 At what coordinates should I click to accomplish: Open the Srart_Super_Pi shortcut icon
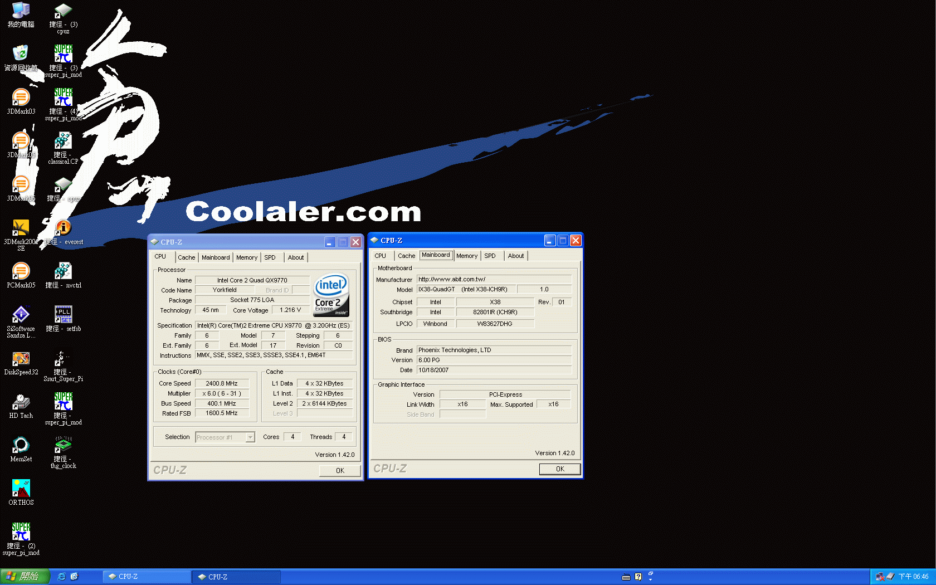click(63, 365)
